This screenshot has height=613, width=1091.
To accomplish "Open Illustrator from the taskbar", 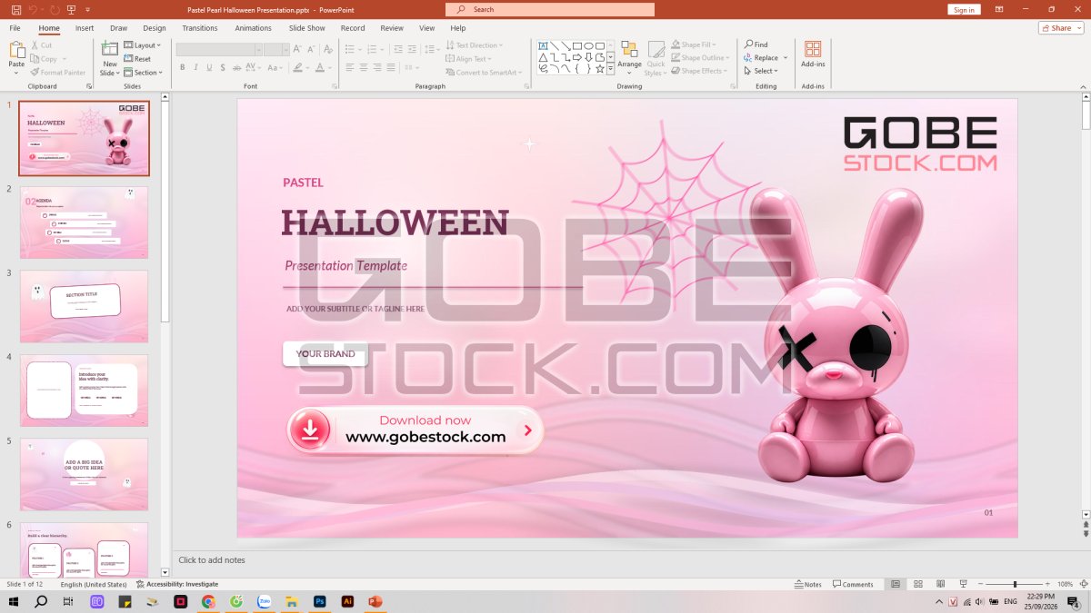I will [x=347, y=601].
